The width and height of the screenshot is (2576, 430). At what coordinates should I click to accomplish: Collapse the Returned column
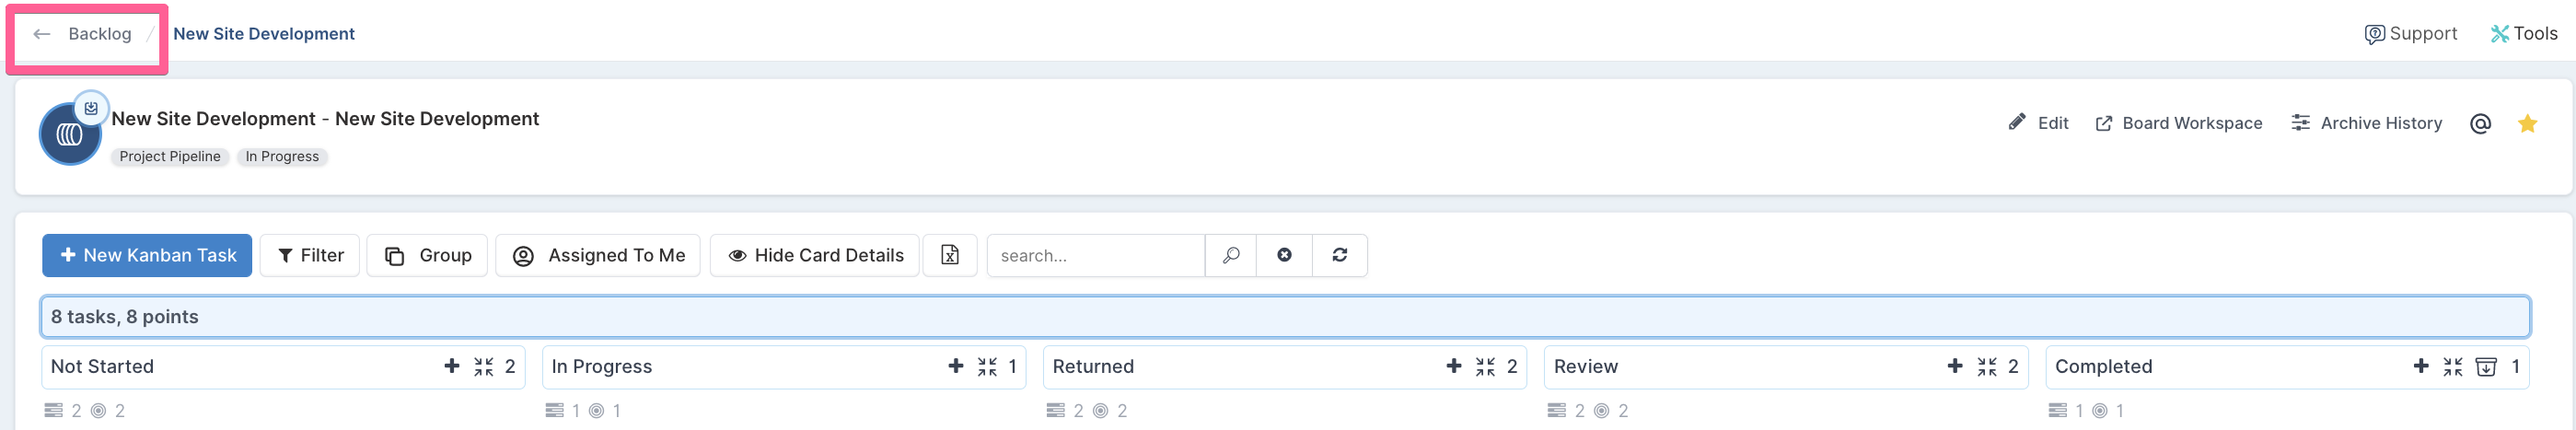tap(1485, 367)
